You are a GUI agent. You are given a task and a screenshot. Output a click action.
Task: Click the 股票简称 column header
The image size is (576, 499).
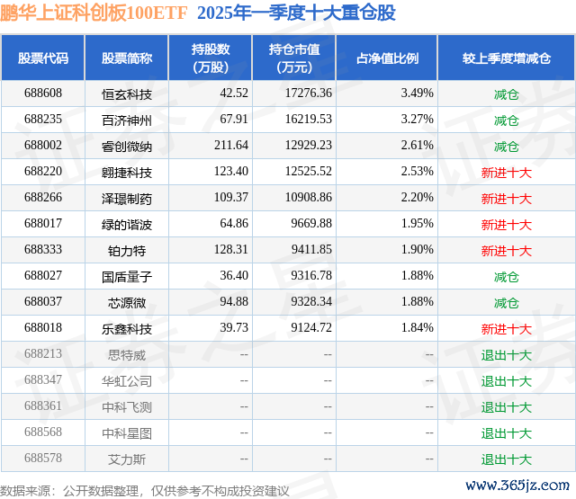tap(127, 58)
